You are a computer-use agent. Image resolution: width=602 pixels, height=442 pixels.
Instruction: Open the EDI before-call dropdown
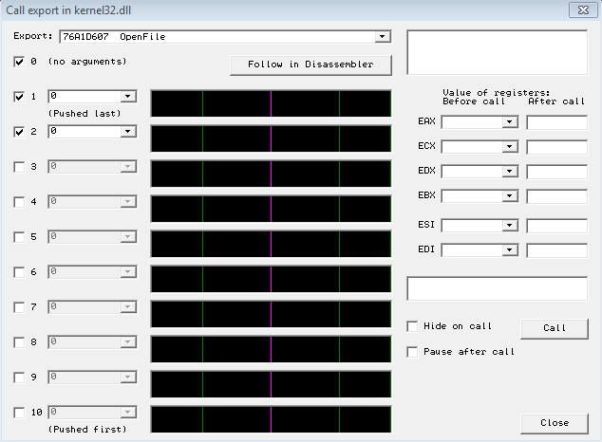click(510, 250)
